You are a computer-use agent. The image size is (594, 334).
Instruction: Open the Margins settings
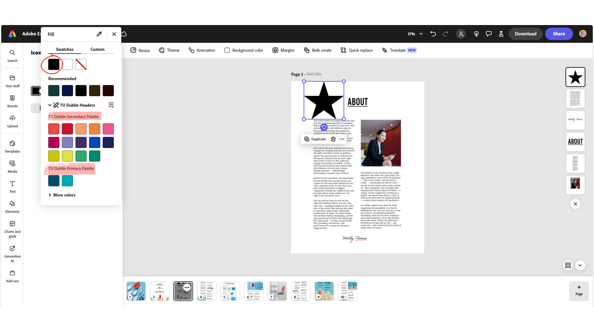tap(283, 50)
